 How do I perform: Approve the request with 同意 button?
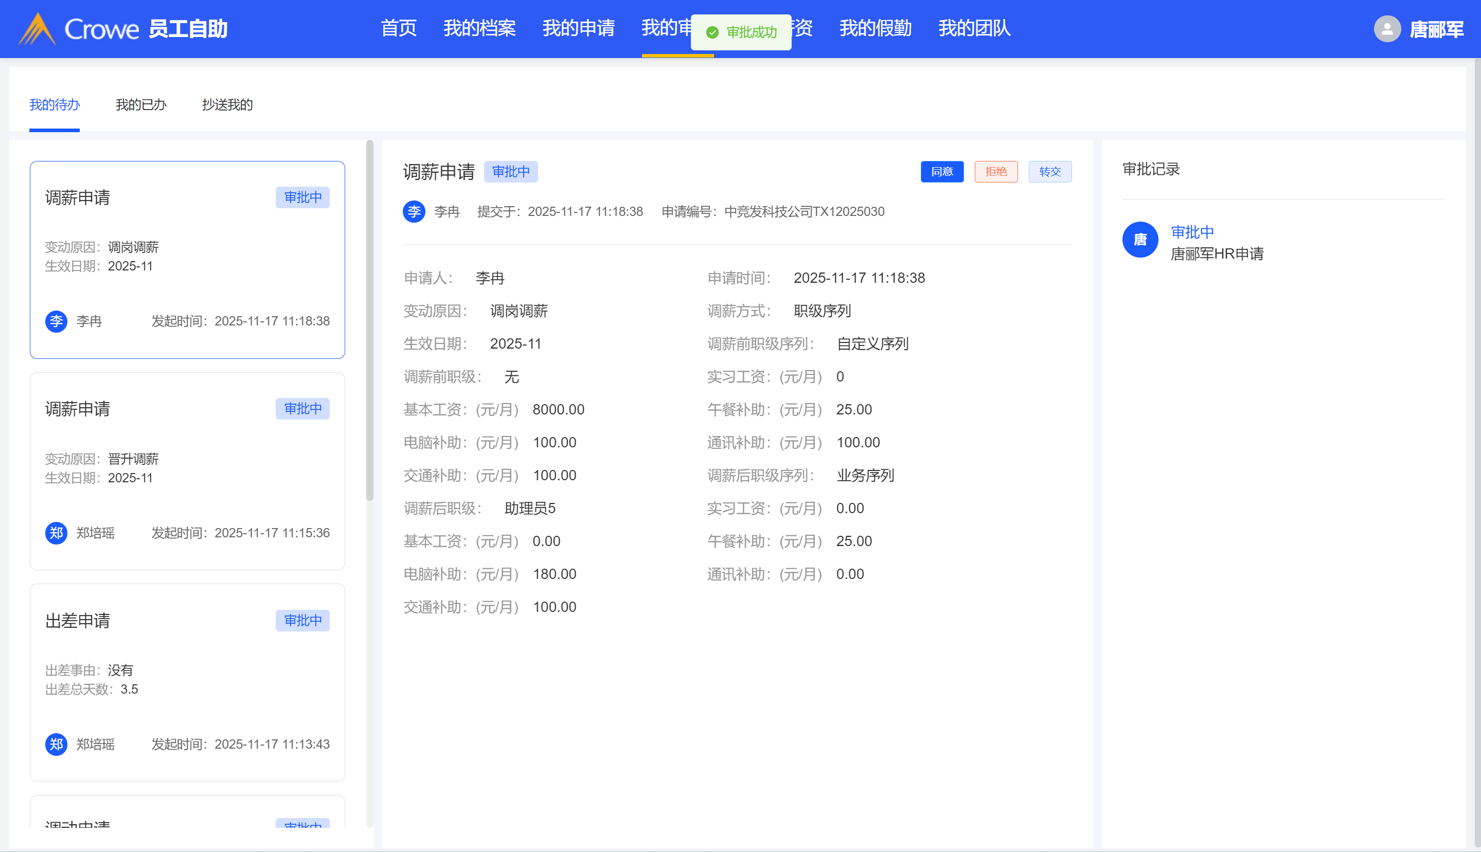pyautogui.click(x=942, y=171)
